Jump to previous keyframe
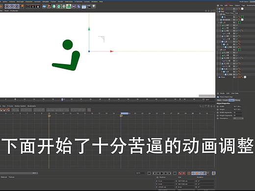This screenshot has width=255, height=191. pyautogui.click(x=154, y=173)
